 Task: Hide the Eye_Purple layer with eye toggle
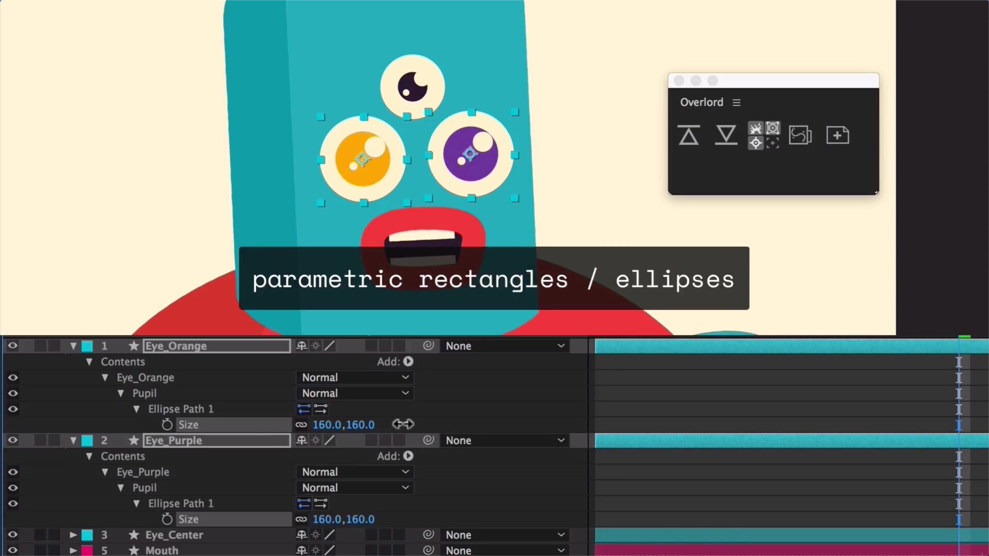tap(13, 440)
